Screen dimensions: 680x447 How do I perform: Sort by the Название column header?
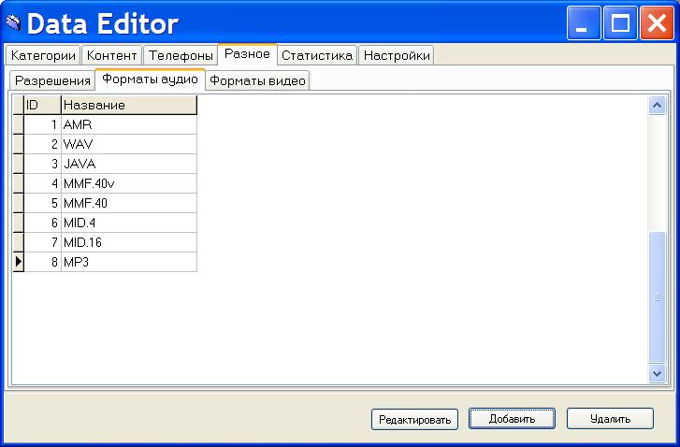tap(129, 105)
